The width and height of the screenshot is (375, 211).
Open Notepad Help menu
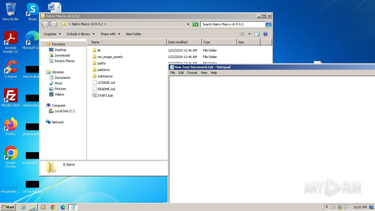[214, 73]
